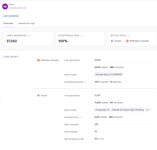Click Cursor icon in Active Tools

pos(112,41)
